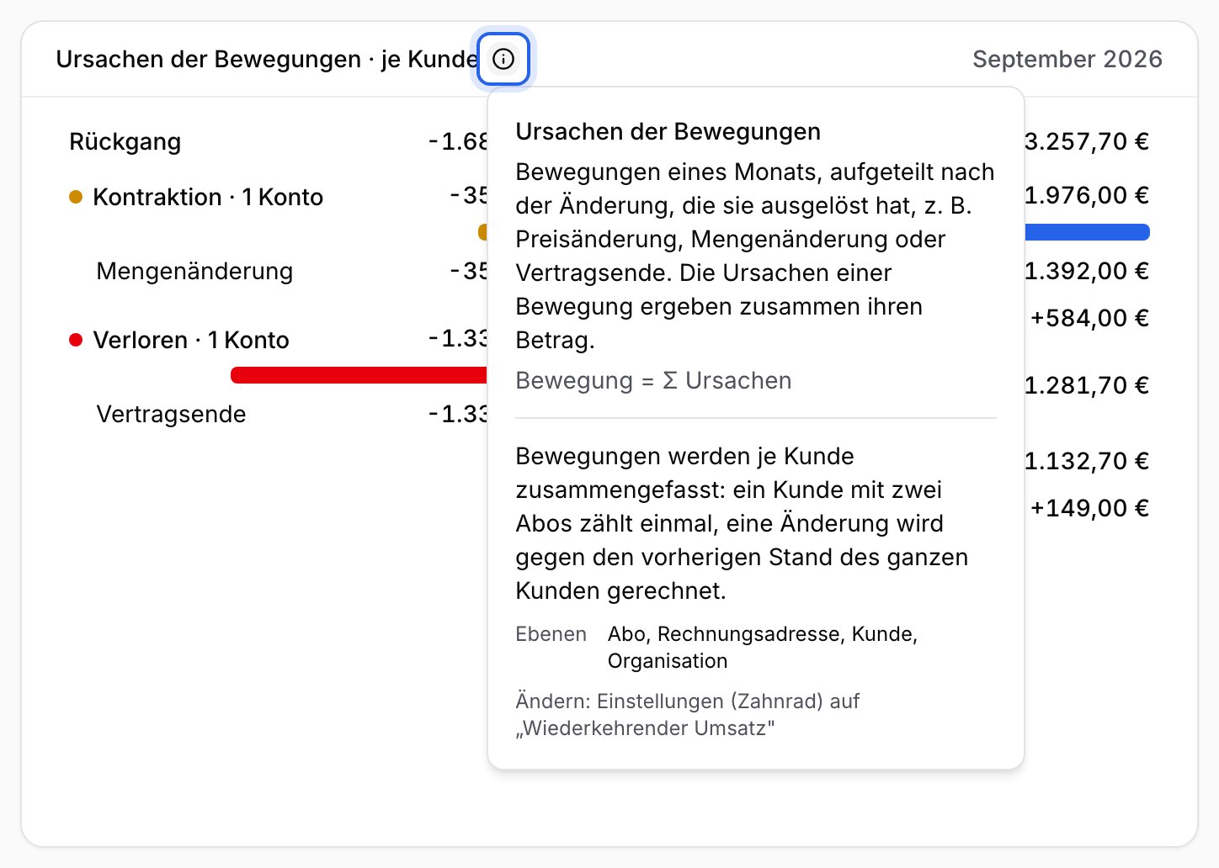Select the 'Rückgang' row label

[x=125, y=141]
